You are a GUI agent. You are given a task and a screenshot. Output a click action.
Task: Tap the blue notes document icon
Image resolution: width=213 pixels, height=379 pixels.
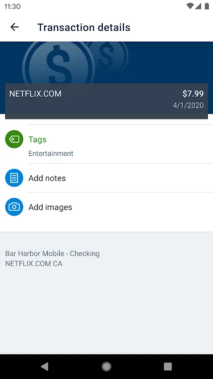point(14,178)
